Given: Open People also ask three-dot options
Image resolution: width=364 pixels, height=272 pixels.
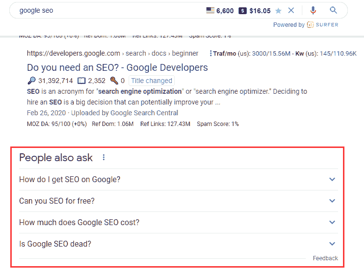Looking at the screenshot, I should tap(104, 158).
